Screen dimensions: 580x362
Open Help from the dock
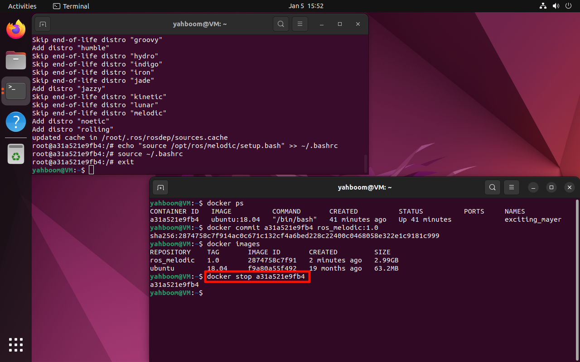point(16,122)
